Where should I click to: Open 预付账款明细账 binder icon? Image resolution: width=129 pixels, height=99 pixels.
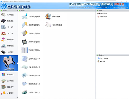pos(25,50)
